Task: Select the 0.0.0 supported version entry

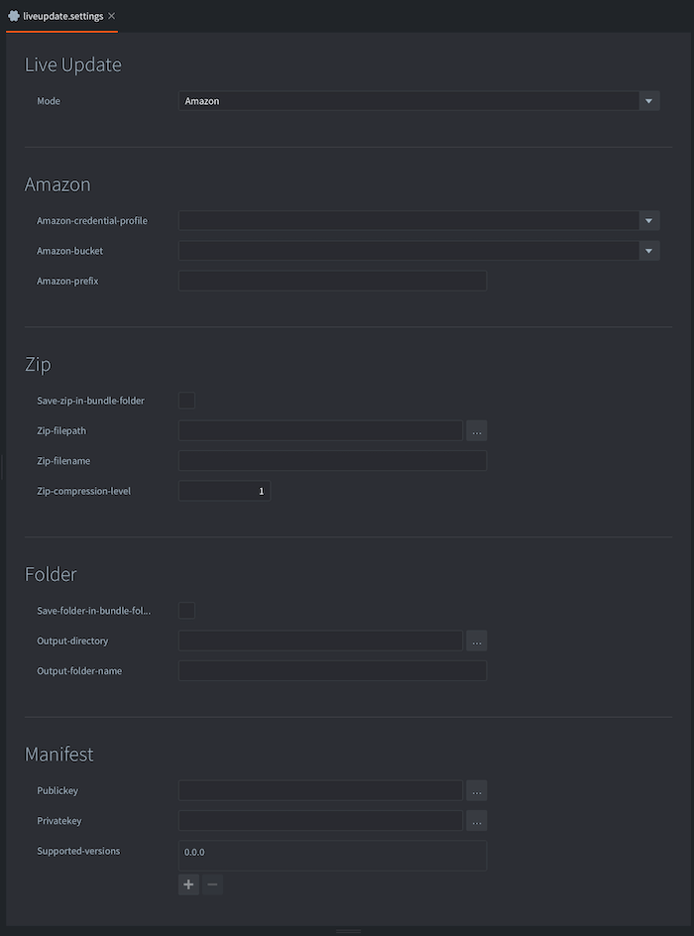Action: pos(332,852)
